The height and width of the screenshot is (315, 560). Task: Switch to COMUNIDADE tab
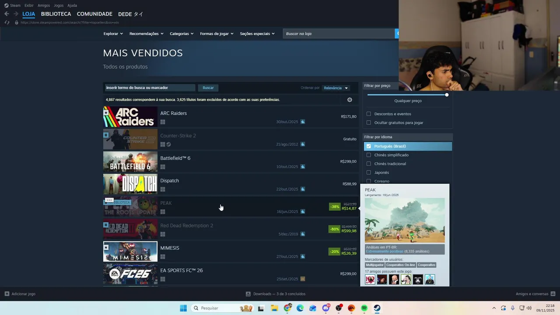94,14
